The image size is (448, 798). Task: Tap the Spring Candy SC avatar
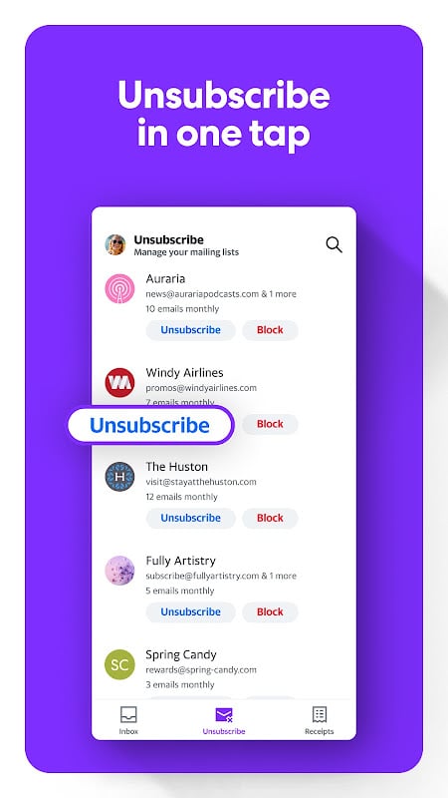pyautogui.click(x=119, y=664)
